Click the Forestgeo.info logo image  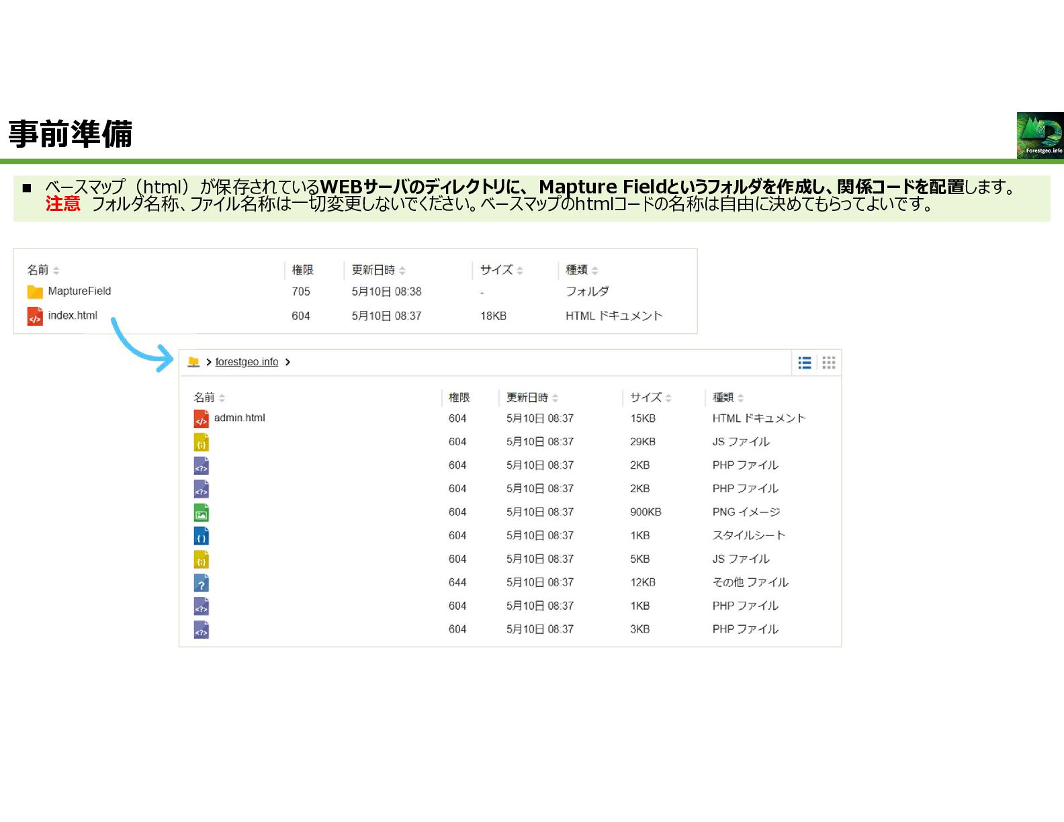1040,135
